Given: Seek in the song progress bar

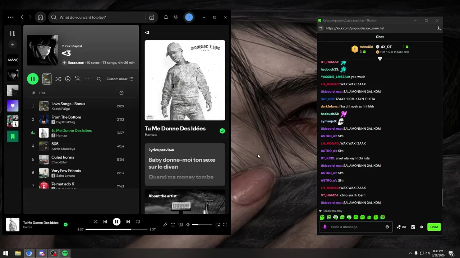Looking at the screenshot, I should (x=116, y=229).
